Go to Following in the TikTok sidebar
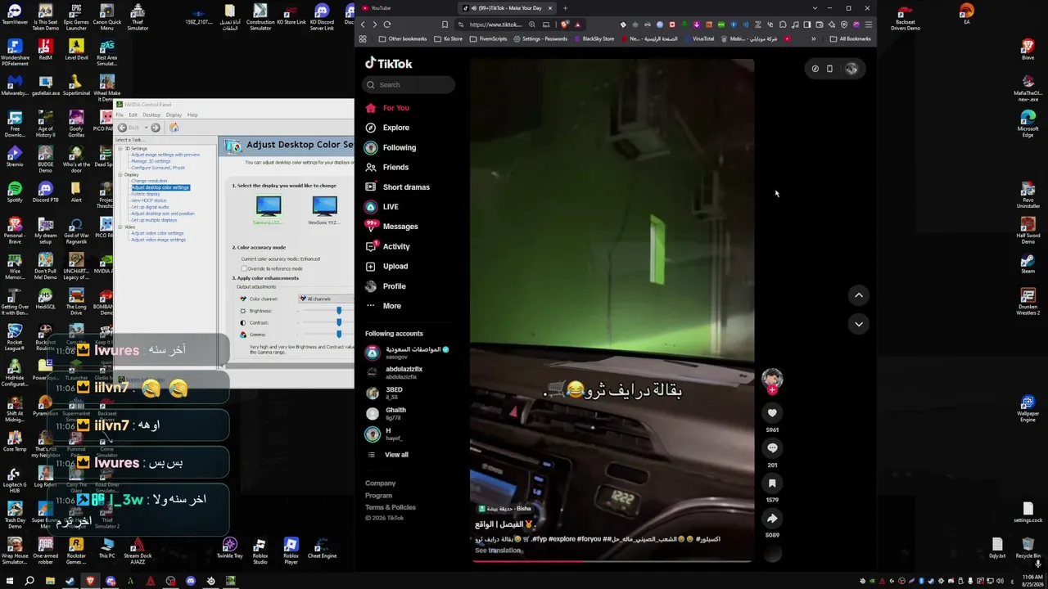The height and width of the screenshot is (589, 1048). point(391,147)
